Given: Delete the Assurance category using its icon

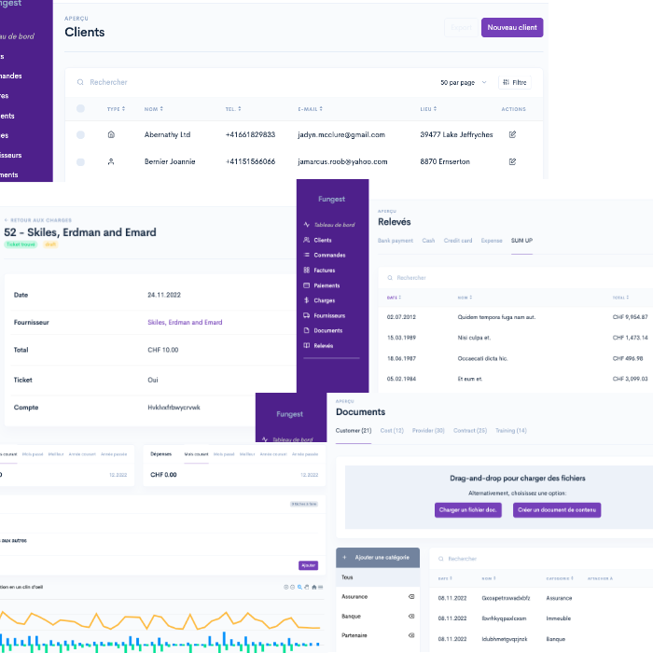Looking at the screenshot, I should (411, 596).
